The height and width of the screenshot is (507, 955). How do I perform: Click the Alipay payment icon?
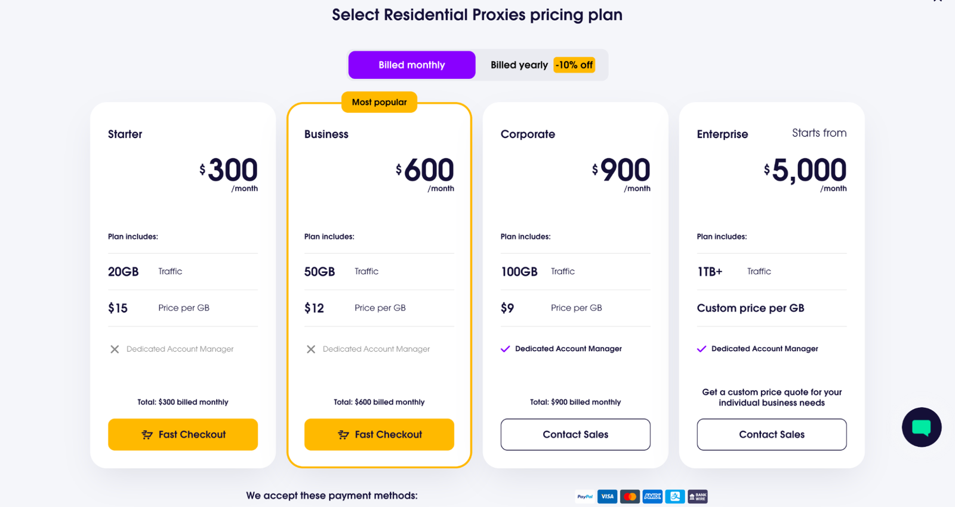pos(675,496)
